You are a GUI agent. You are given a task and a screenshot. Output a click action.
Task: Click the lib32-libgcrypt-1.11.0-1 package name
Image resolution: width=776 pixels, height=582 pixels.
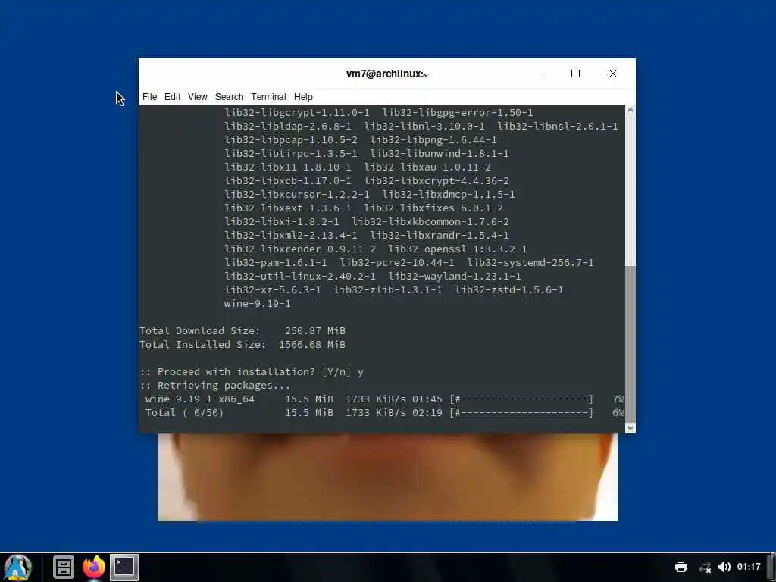click(297, 112)
